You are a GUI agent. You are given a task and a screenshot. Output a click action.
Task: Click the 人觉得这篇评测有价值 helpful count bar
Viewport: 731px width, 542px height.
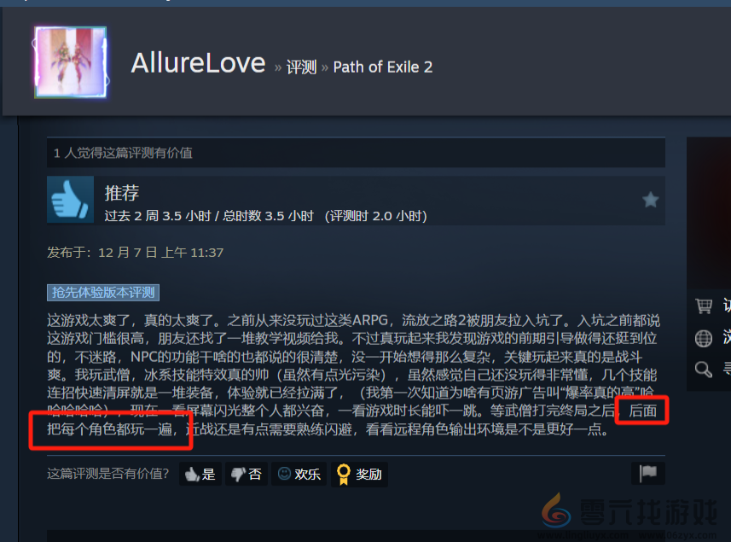[356, 153]
